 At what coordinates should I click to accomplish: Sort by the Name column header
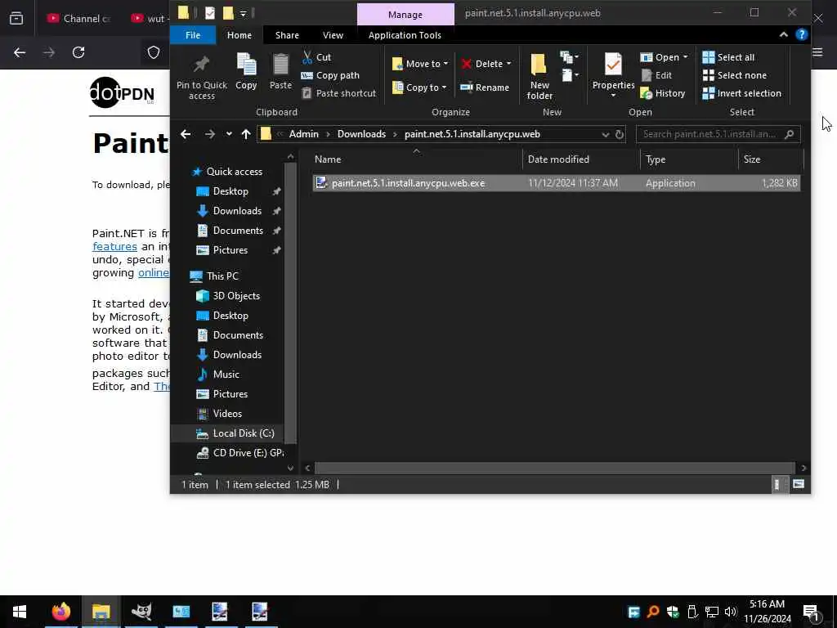(416, 159)
